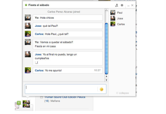Image resolution: width=166 pixels, height=114 pixels.
Task: Collapse the participants panel
Action: (x=122, y=93)
